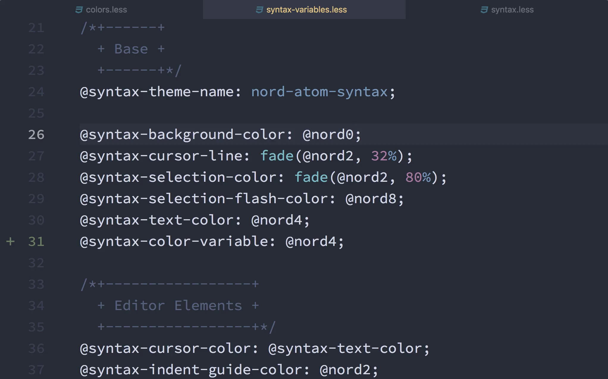Click @nord2 on the indent-guide-color line
608x379 pixels.
345,370
